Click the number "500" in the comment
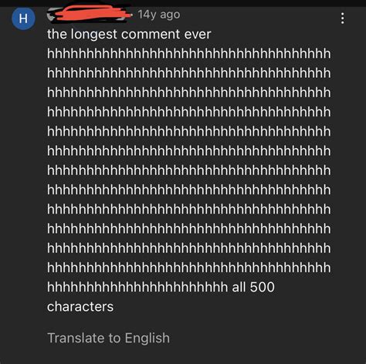This screenshot has width=366, height=364. pos(263,287)
